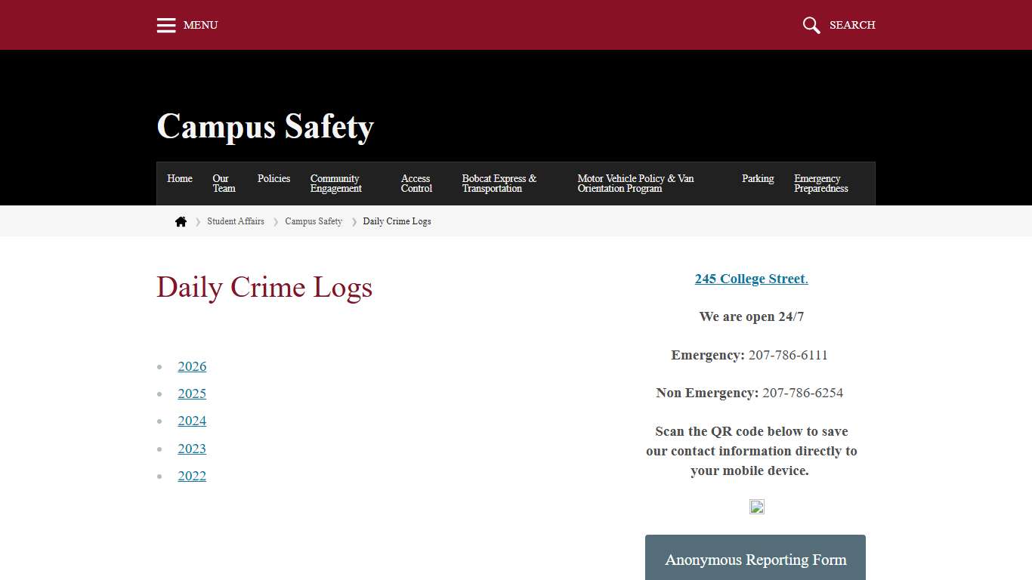The image size is (1032, 580).
Task: Open the 2026 crime log
Action: 192,366
